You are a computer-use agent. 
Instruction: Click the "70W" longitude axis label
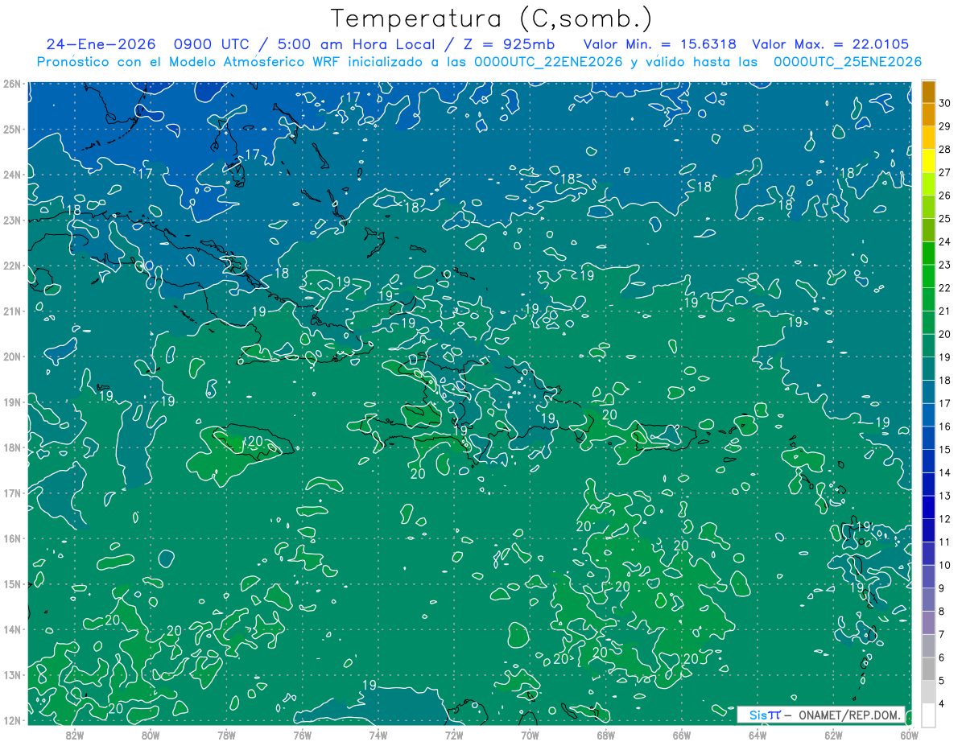point(530,734)
